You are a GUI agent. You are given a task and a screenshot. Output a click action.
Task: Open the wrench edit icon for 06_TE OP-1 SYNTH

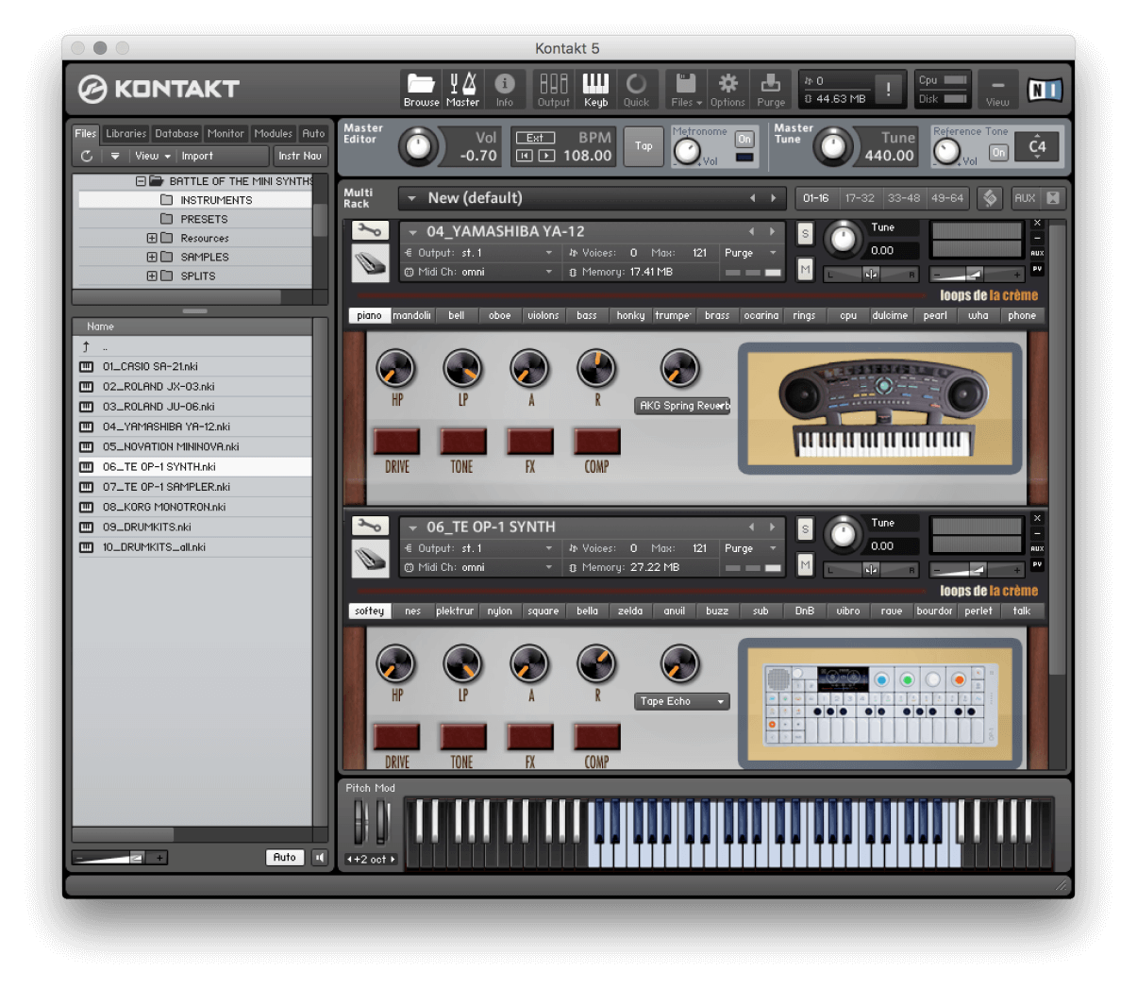[x=370, y=525]
